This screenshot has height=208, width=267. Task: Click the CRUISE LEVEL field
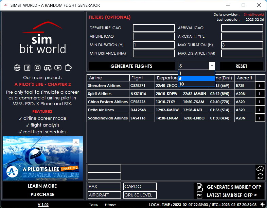tap(140, 195)
